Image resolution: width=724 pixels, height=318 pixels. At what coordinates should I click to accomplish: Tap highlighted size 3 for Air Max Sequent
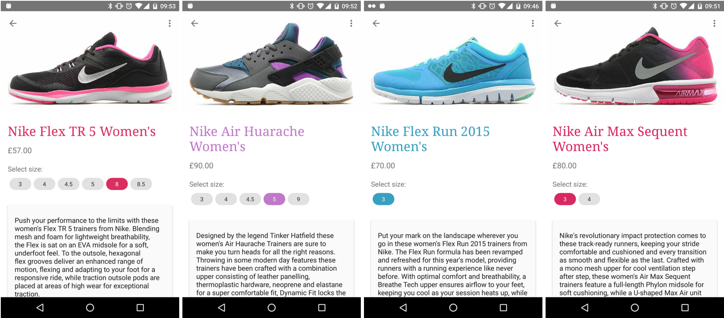point(565,199)
